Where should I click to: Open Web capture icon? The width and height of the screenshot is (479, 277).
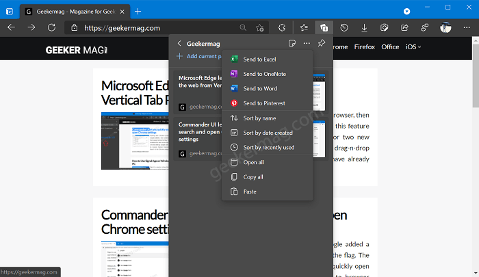pos(385,28)
